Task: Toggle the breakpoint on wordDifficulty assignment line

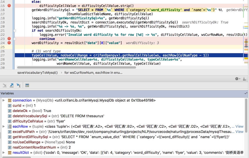Action: pos(9,43)
